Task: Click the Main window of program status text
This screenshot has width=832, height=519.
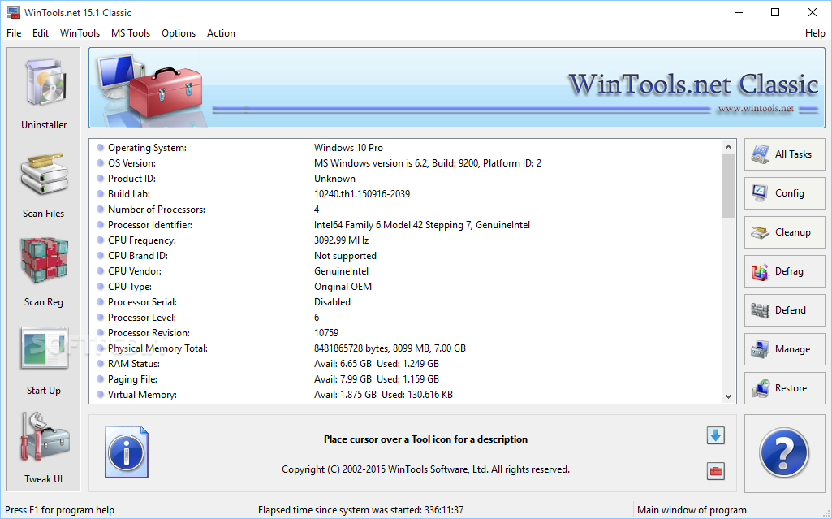Action: [x=692, y=510]
